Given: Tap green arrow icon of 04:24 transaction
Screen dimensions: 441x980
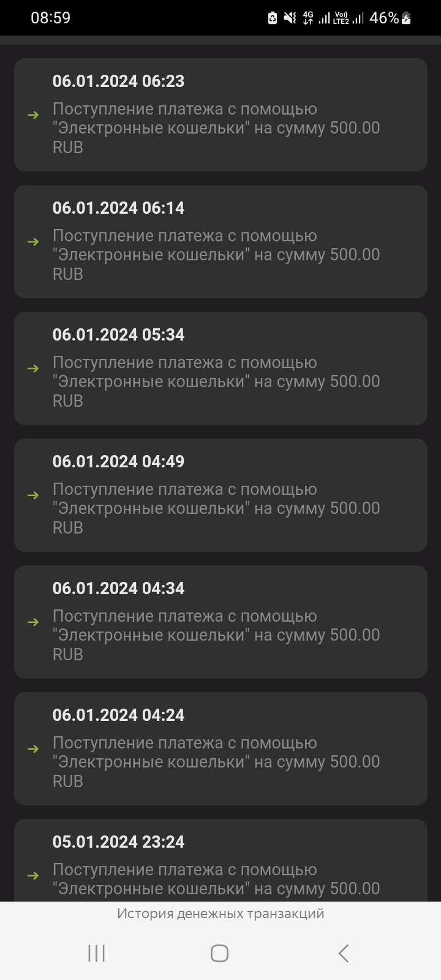Looking at the screenshot, I should pos(33,749).
